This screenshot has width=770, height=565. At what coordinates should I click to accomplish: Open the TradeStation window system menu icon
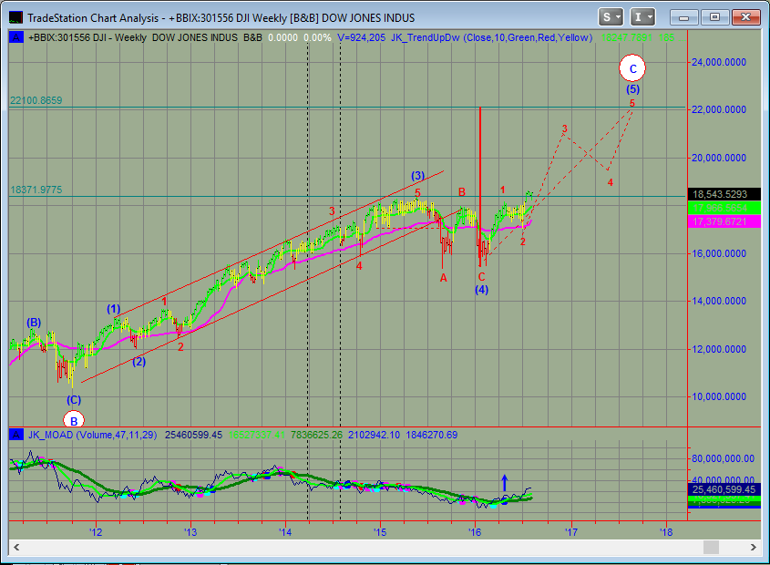pos(15,17)
